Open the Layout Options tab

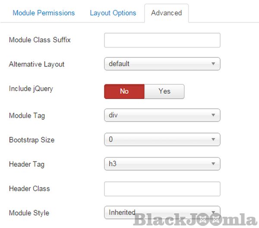(x=113, y=13)
